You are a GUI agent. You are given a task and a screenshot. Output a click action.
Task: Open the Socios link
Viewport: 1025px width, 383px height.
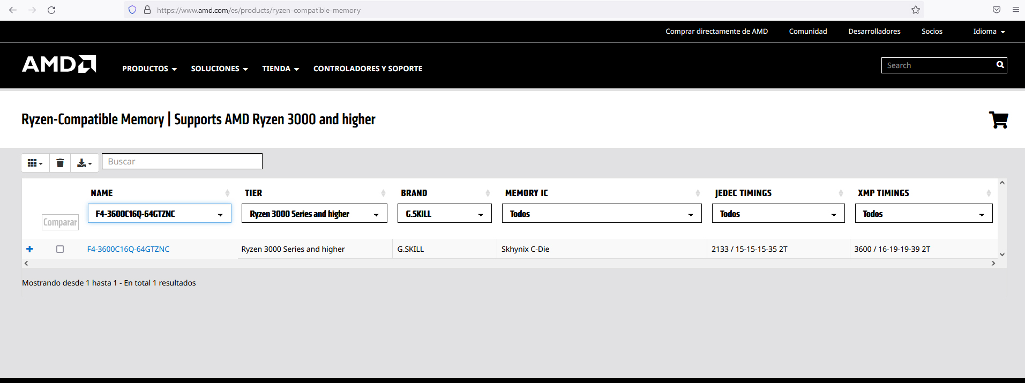click(x=932, y=32)
